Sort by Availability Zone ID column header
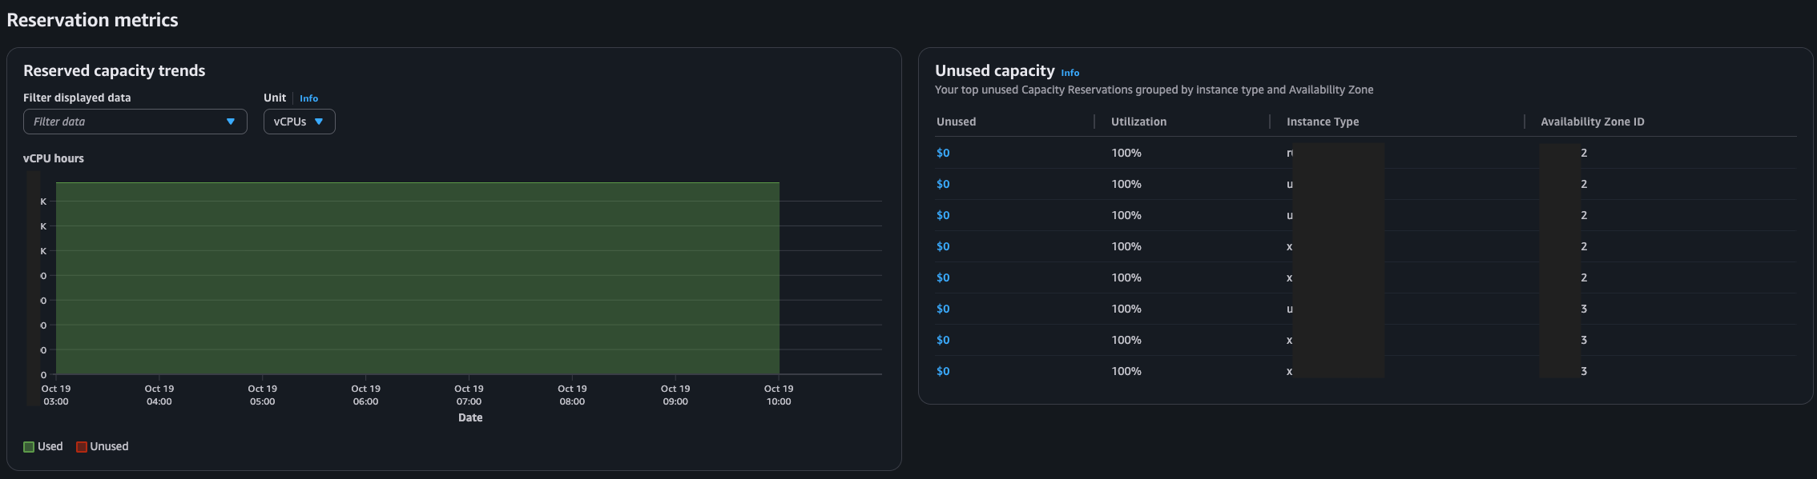The image size is (1817, 479). pos(1592,122)
